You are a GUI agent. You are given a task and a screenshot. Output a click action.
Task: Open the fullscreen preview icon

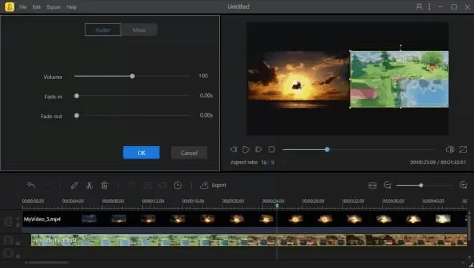pos(463,149)
